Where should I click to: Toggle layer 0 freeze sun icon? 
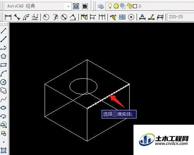(116, 6)
